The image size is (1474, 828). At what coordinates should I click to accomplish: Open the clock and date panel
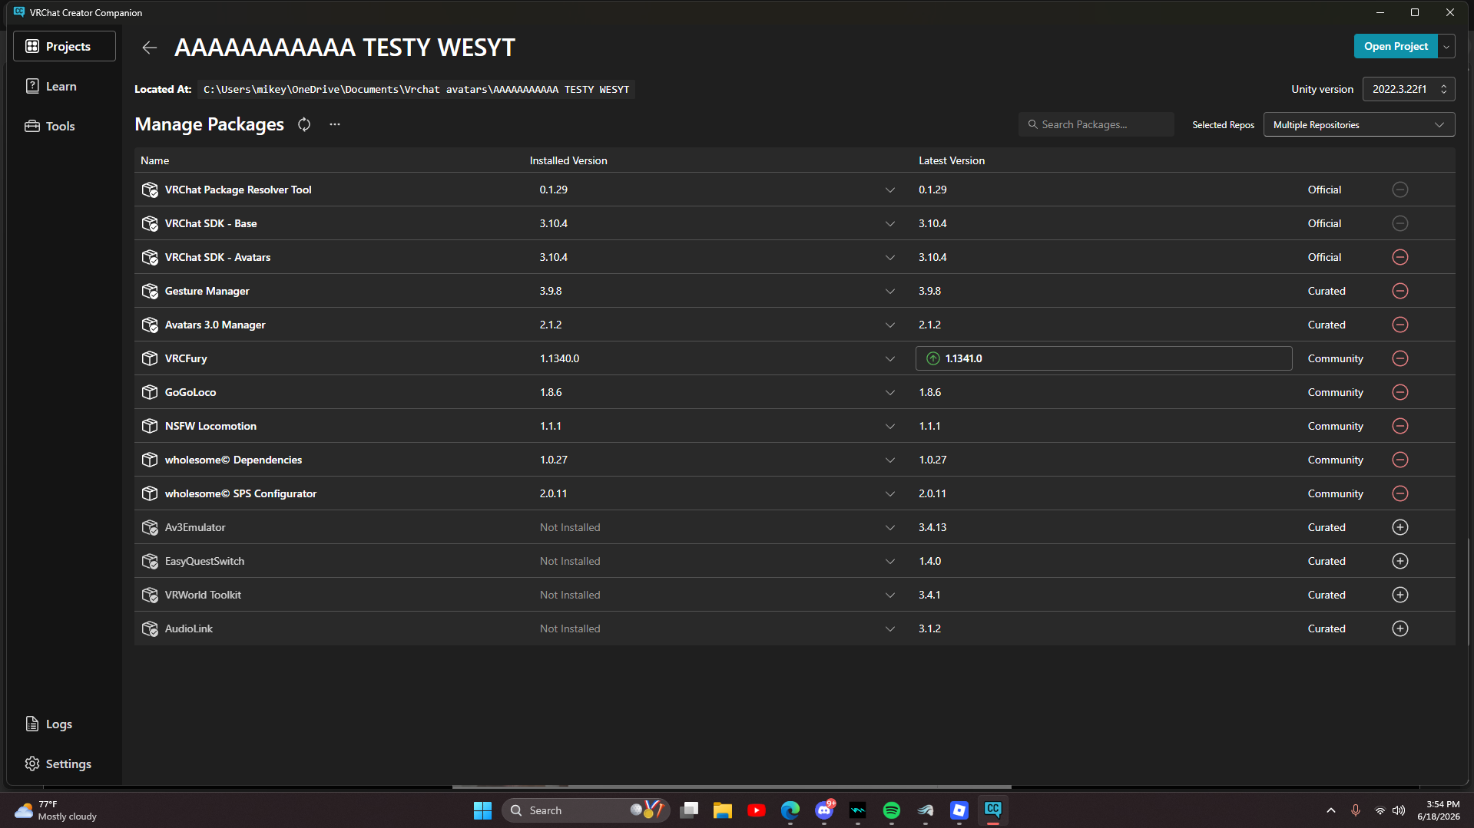click(1439, 810)
